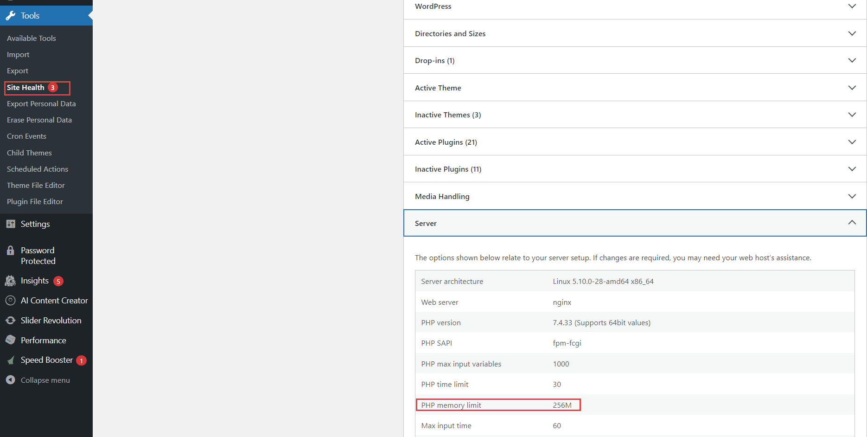Image resolution: width=867 pixels, height=437 pixels.
Task: Click the Speed Booster rocket icon
Action: (x=11, y=360)
